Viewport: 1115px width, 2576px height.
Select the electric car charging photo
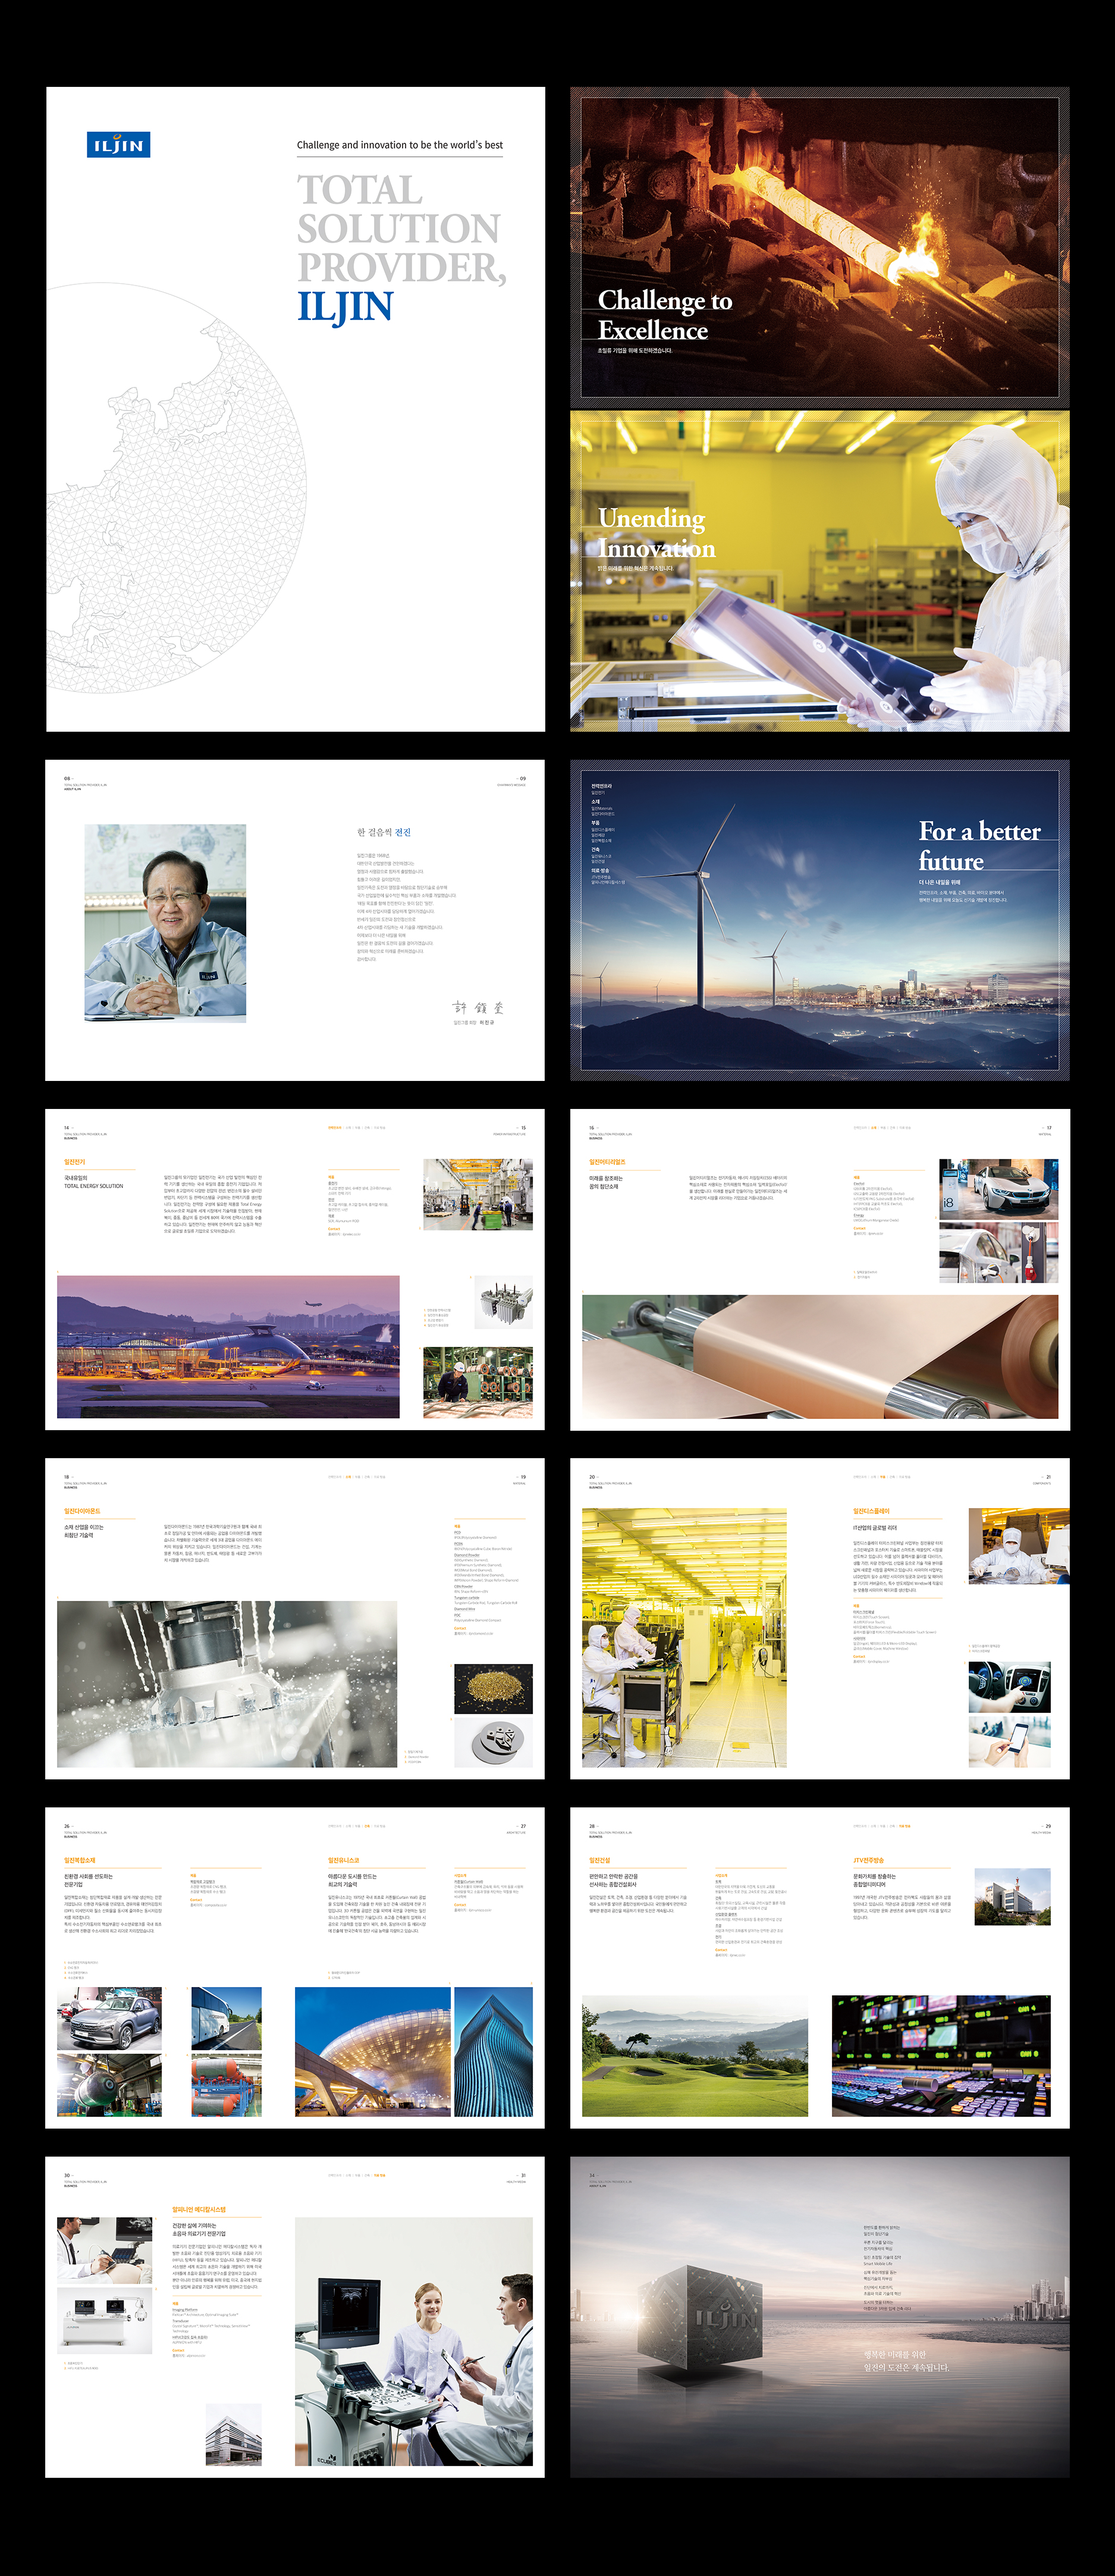point(999,1253)
